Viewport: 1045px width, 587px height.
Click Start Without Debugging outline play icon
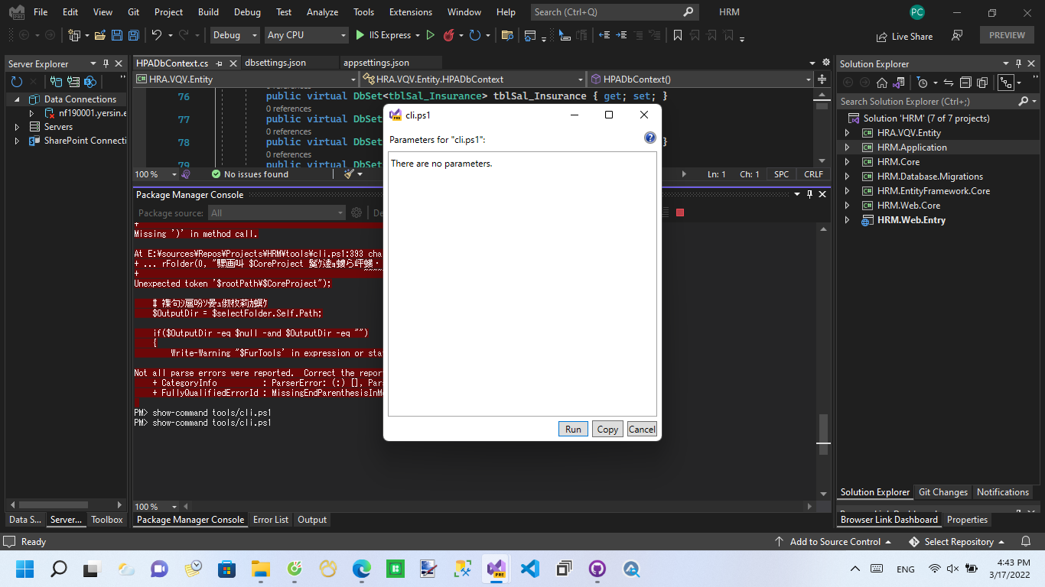[430, 35]
